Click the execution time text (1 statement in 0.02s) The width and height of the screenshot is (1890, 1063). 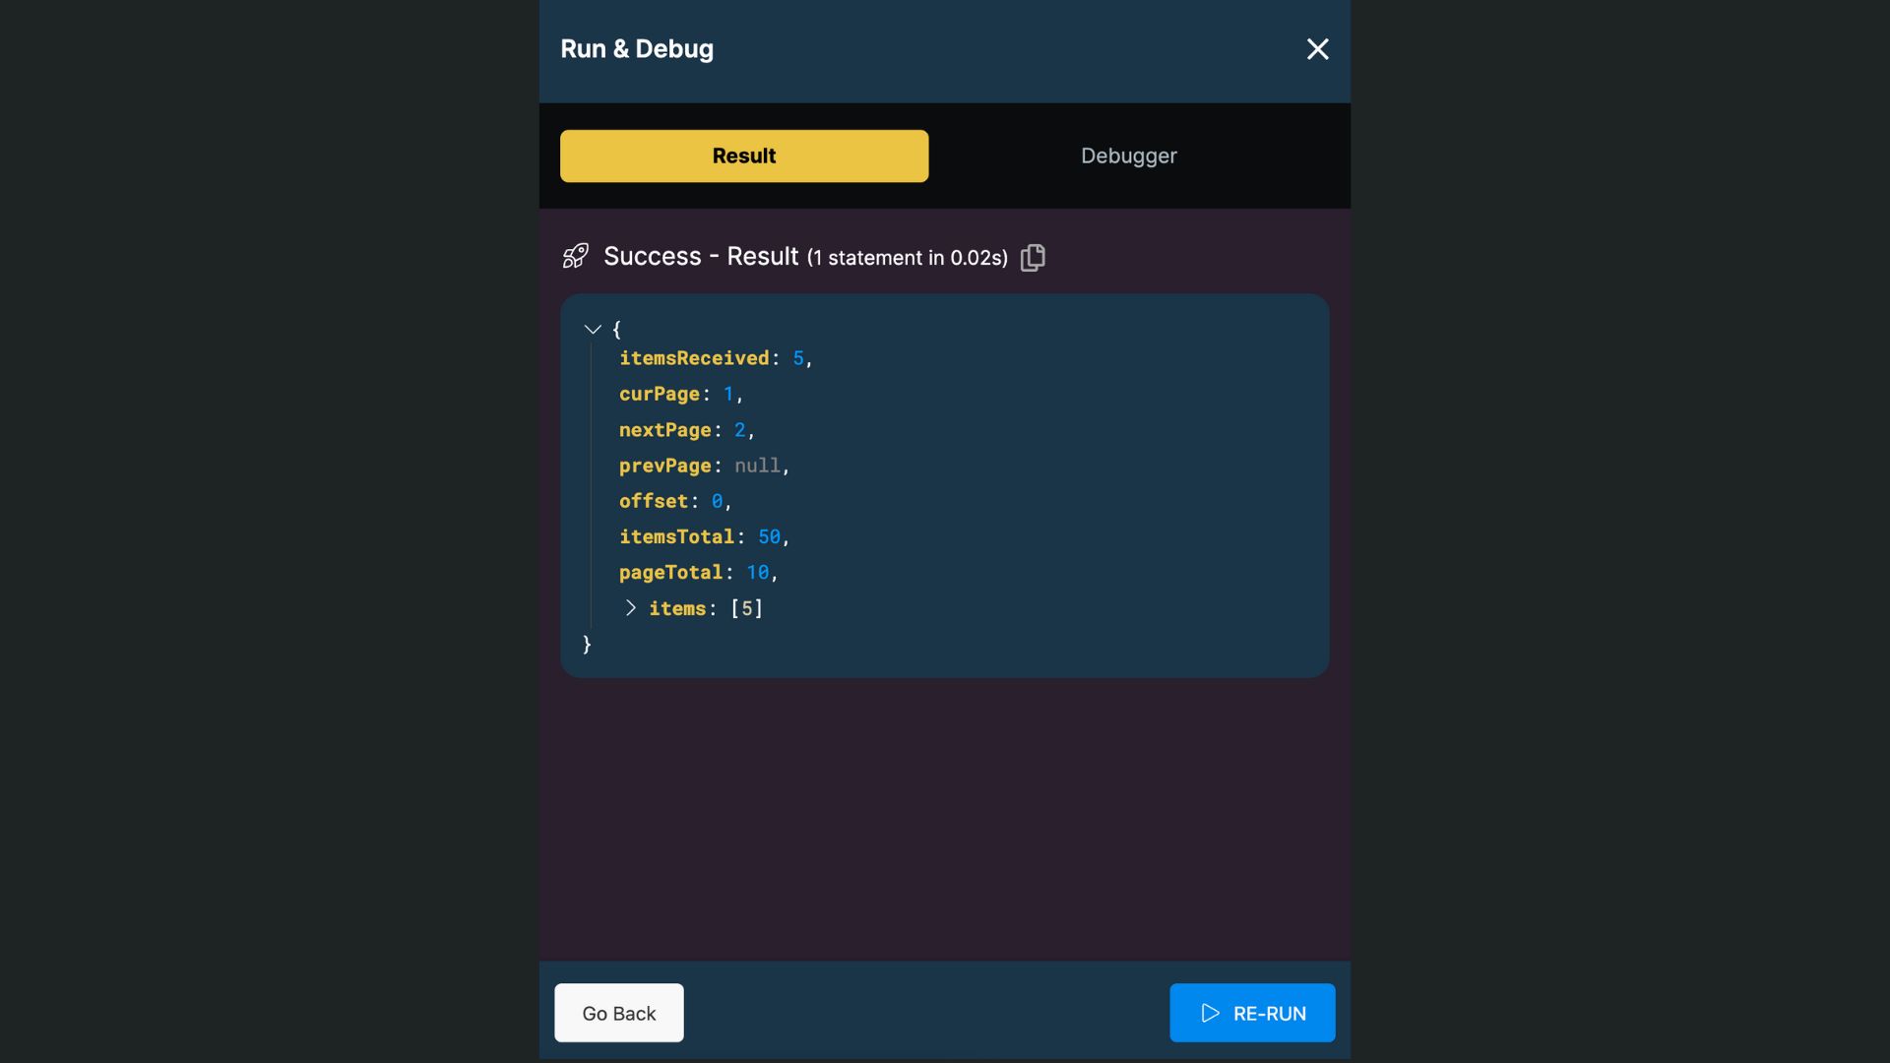pos(907,258)
